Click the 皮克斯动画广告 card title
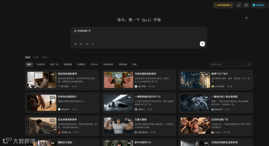 [x=220, y=119]
